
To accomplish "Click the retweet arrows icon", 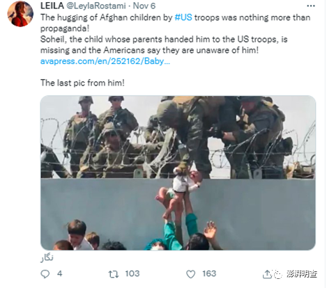I will (x=114, y=274).
